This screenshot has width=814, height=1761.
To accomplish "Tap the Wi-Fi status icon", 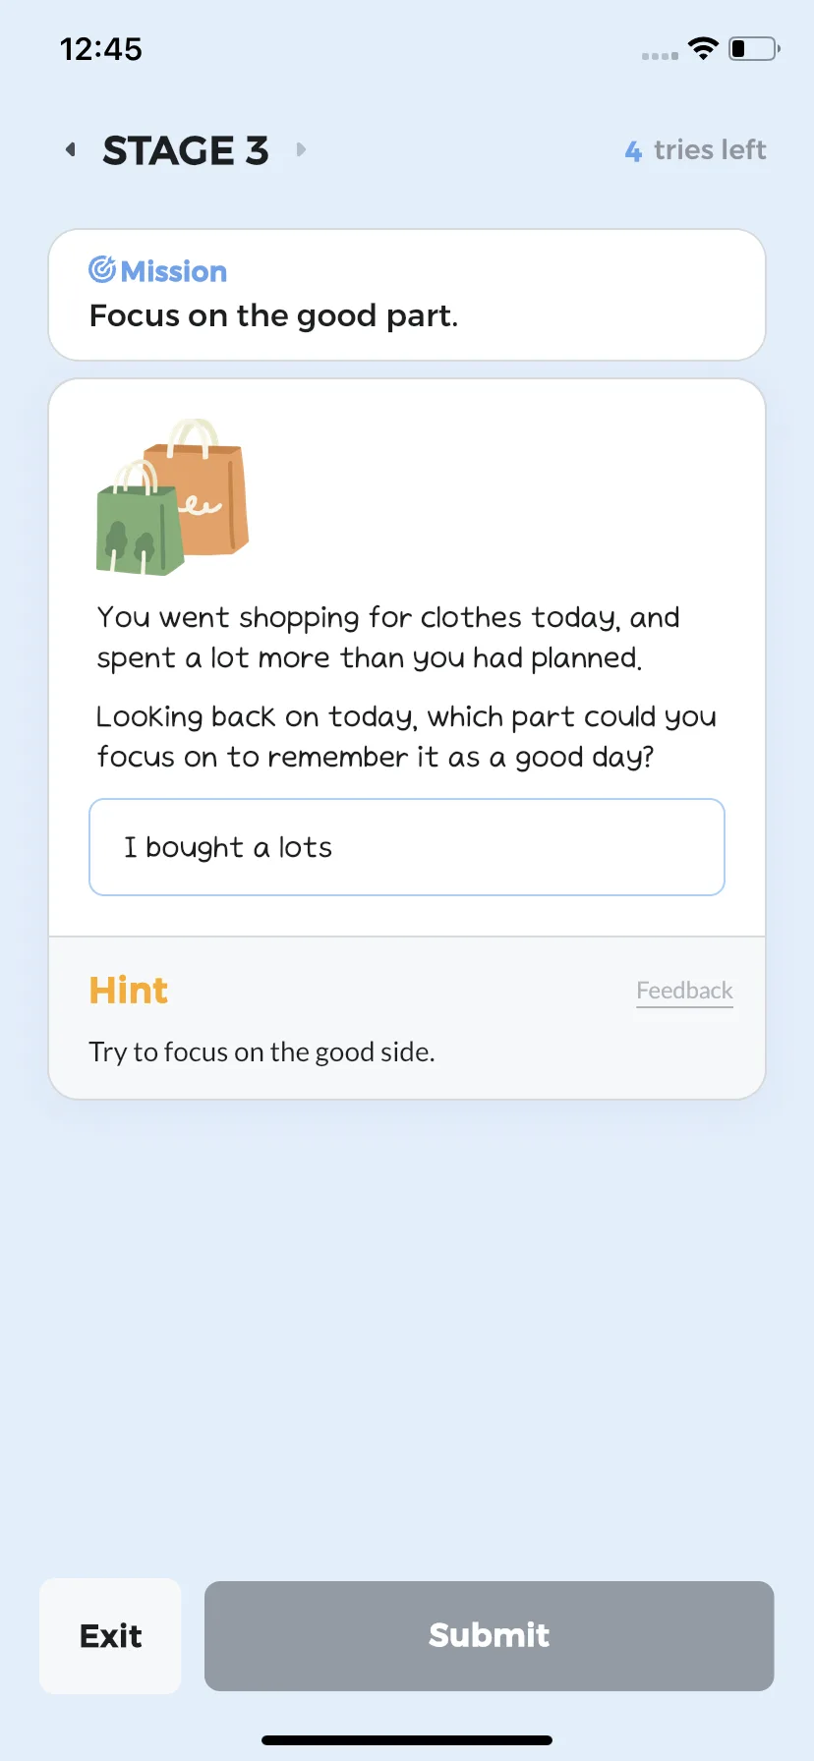I will [x=703, y=48].
